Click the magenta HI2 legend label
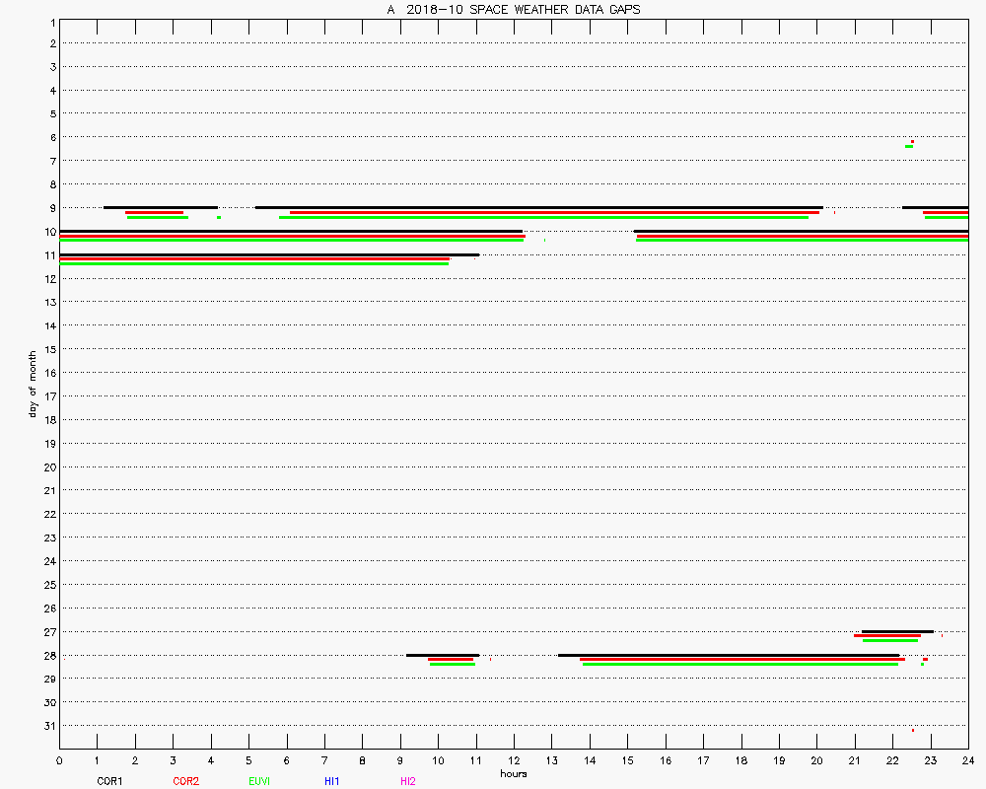 click(407, 781)
